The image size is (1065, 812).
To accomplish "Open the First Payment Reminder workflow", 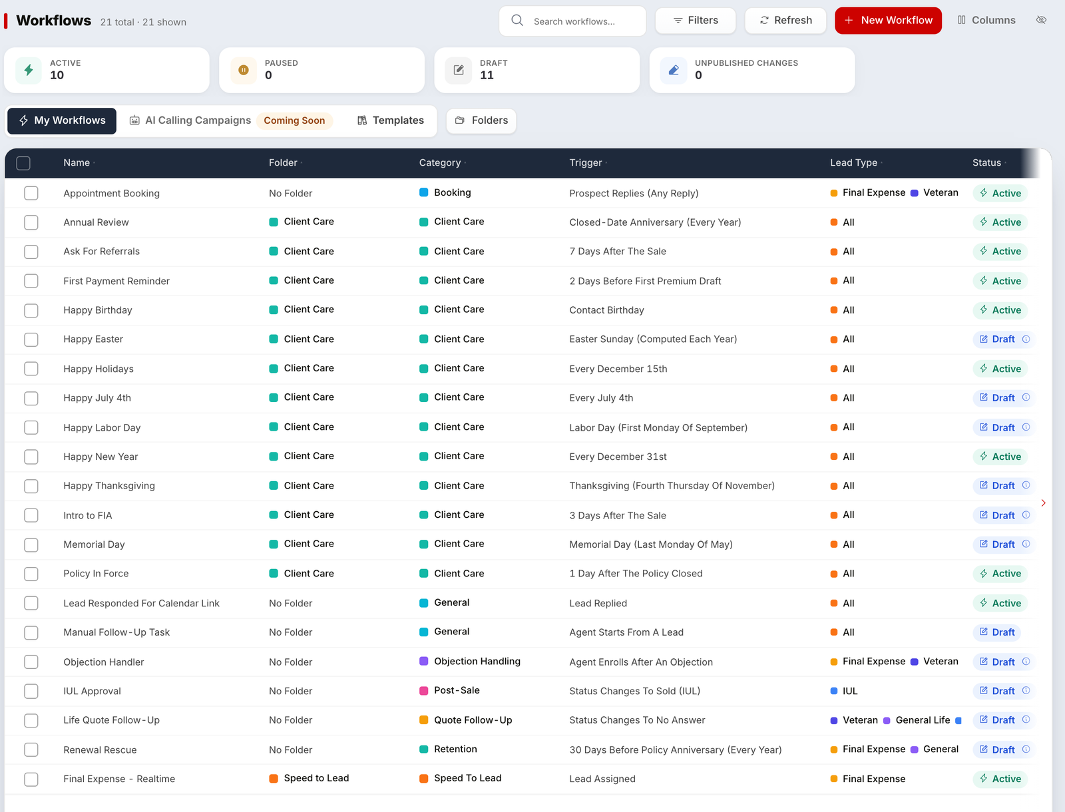I will 116,281.
